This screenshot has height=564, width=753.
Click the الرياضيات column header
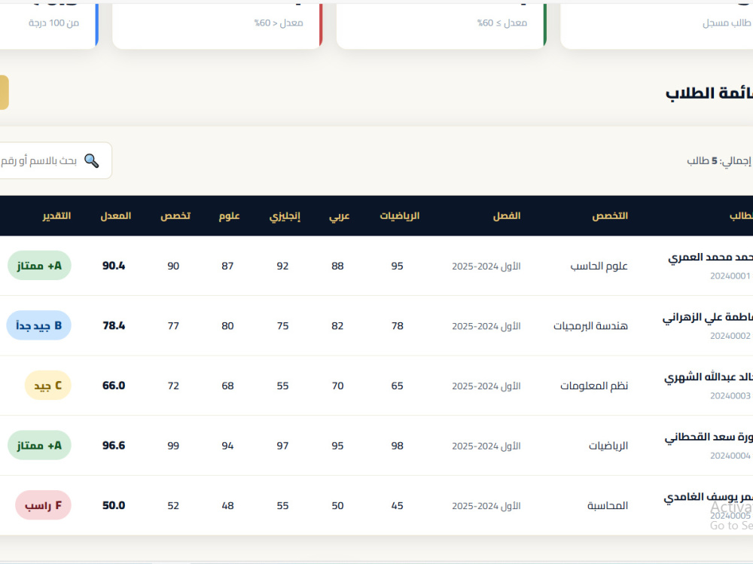click(x=400, y=215)
